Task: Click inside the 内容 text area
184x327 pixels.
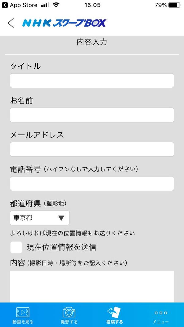Action: [92, 287]
